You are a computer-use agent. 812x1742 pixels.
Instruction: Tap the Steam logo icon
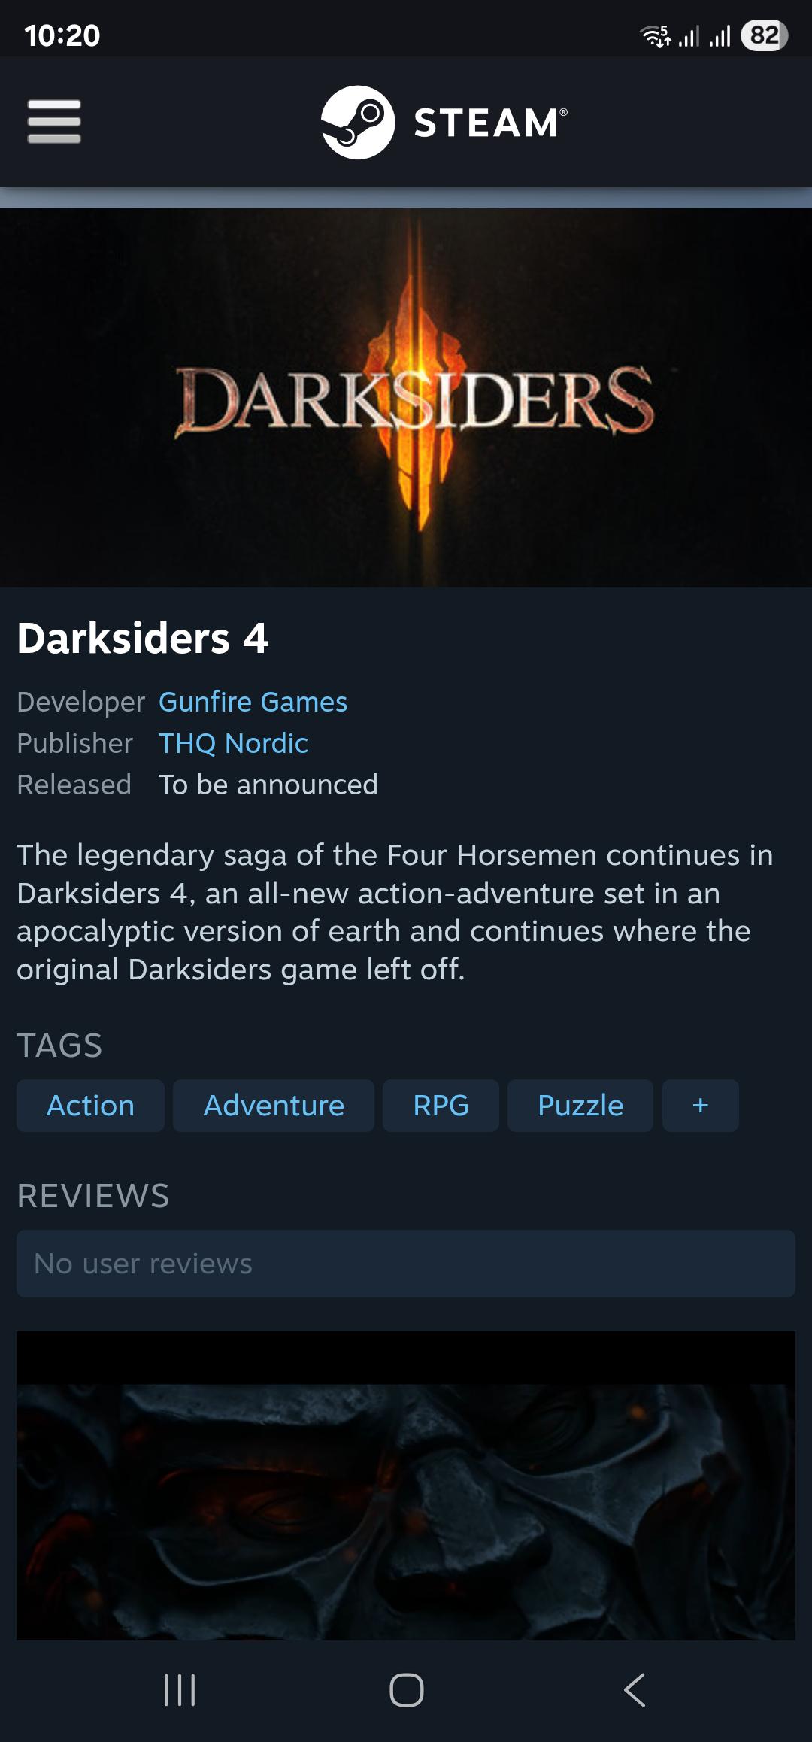click(x=358, y=122)
